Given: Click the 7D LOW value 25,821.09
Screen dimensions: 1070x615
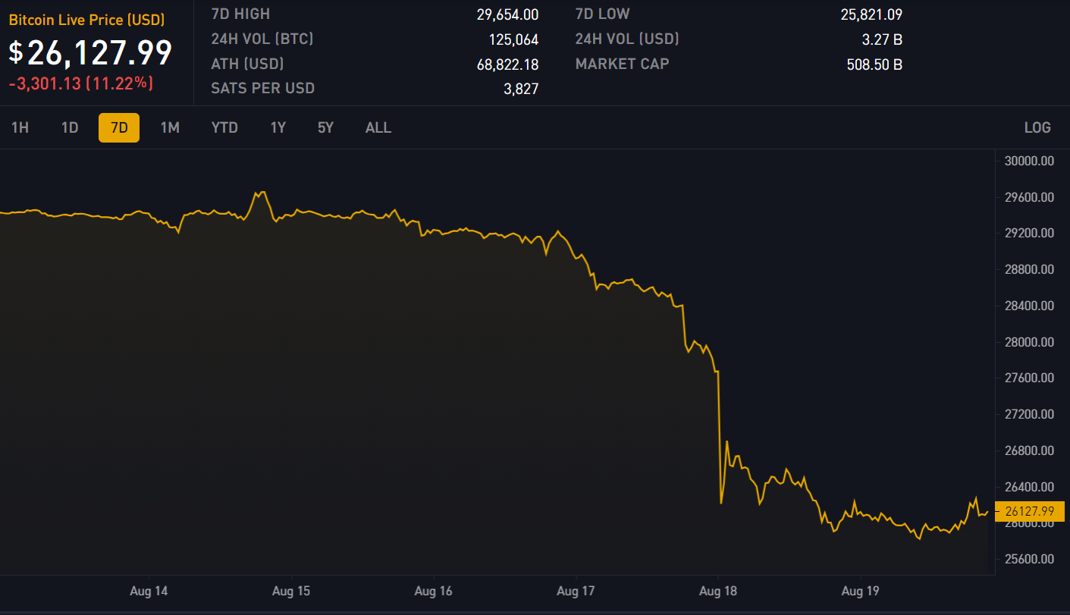Looking at the screenshot, I should 871,14.
